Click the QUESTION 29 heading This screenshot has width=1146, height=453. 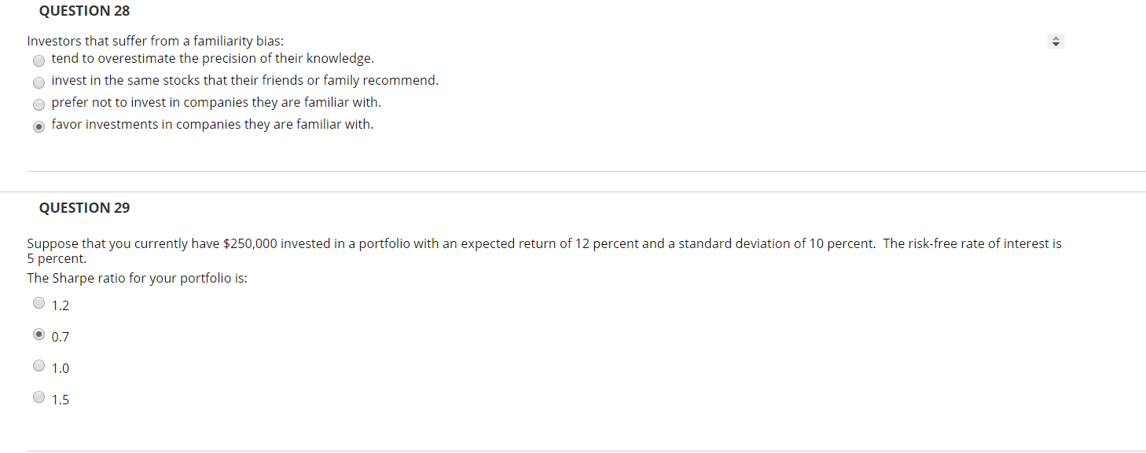[84, 207]
